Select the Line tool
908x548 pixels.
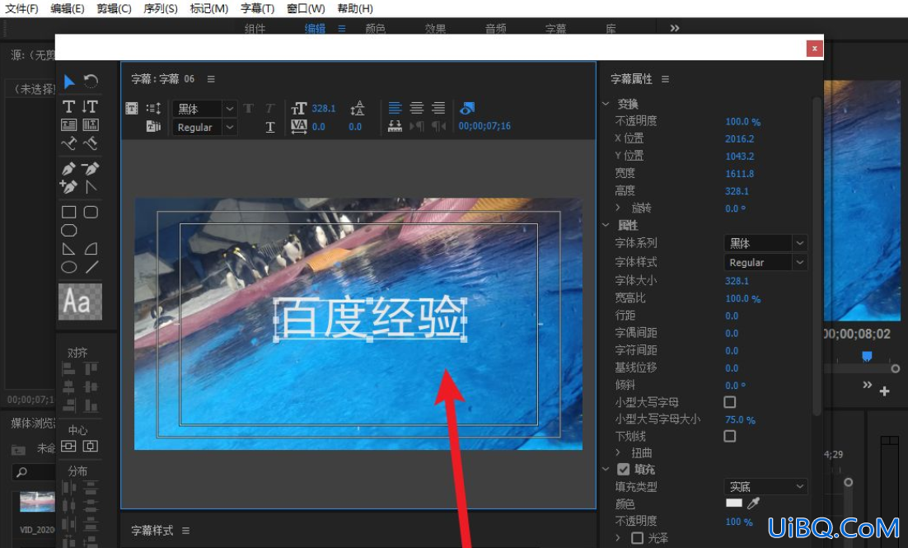tap(91, 267)
